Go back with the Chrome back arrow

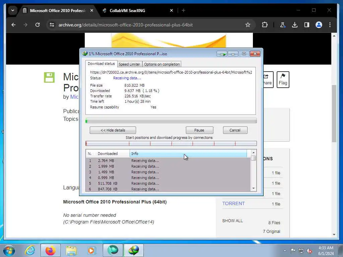[x=13, y=25]
